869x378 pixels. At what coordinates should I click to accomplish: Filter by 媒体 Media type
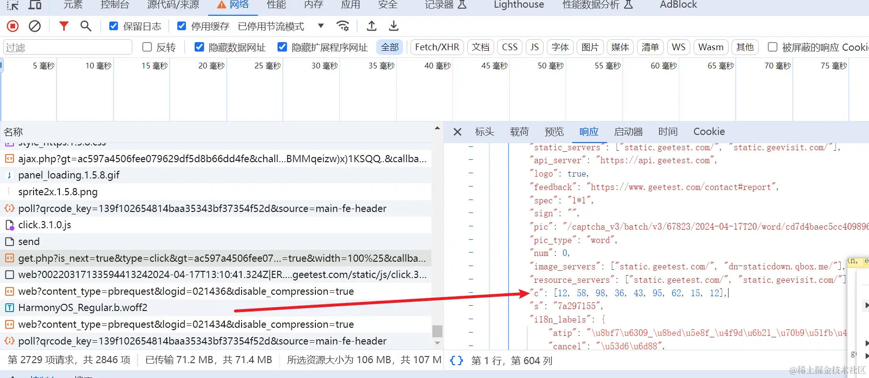(x=620, y=47)
